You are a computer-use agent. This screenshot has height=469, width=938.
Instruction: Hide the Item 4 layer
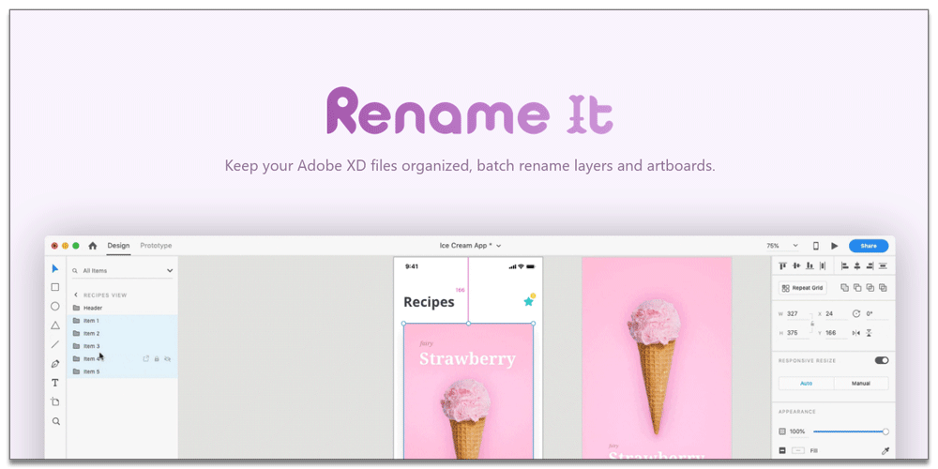pos(167,358)
